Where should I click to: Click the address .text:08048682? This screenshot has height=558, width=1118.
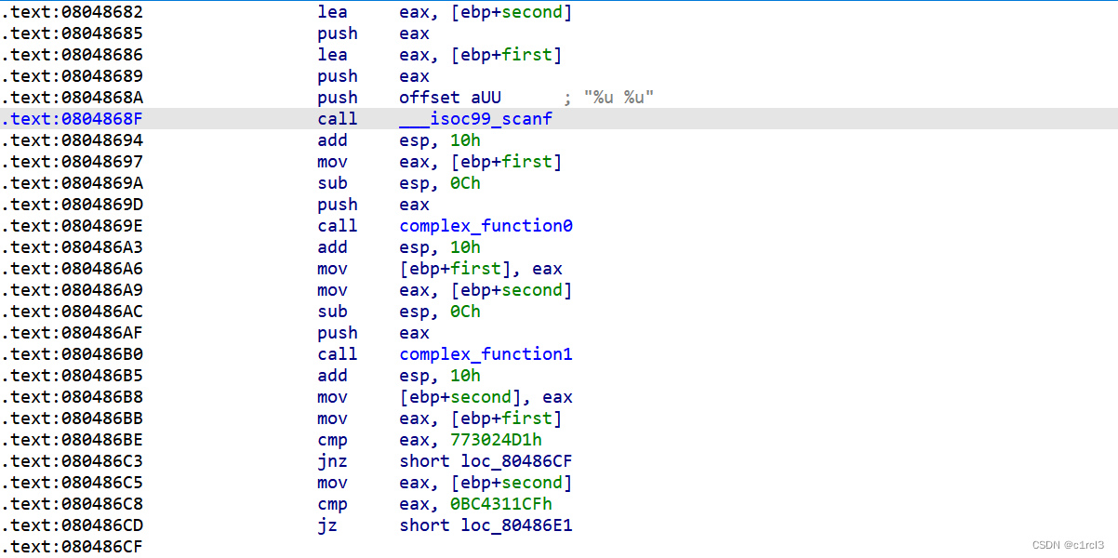73,11
